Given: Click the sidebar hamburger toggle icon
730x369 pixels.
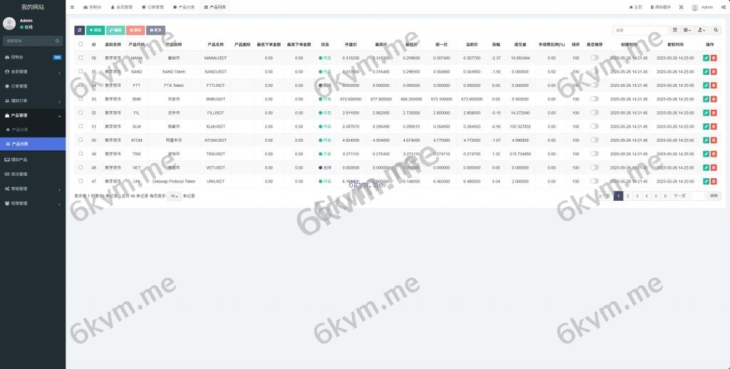Looking at the screenshot, I should 72,7.
